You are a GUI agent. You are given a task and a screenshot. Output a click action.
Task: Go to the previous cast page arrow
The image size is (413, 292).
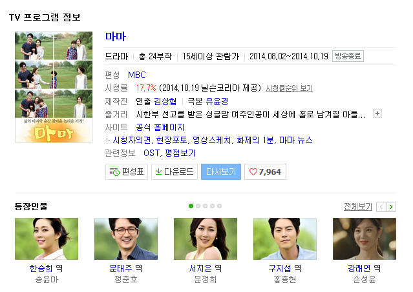[381, 207]
